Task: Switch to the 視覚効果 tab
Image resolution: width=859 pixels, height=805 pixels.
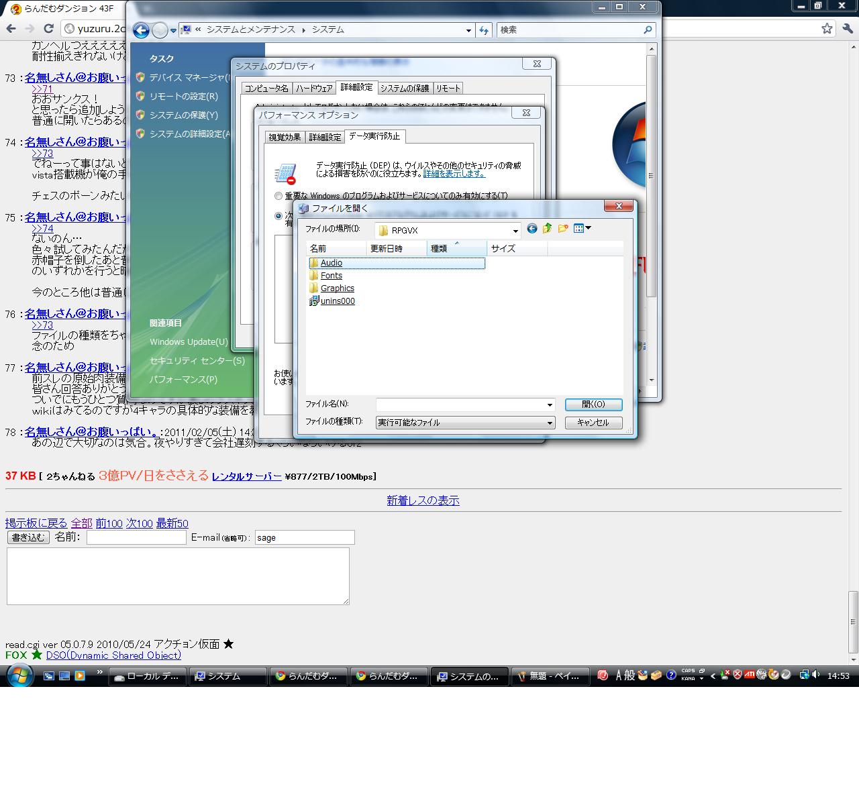Action: coord(285,137)
